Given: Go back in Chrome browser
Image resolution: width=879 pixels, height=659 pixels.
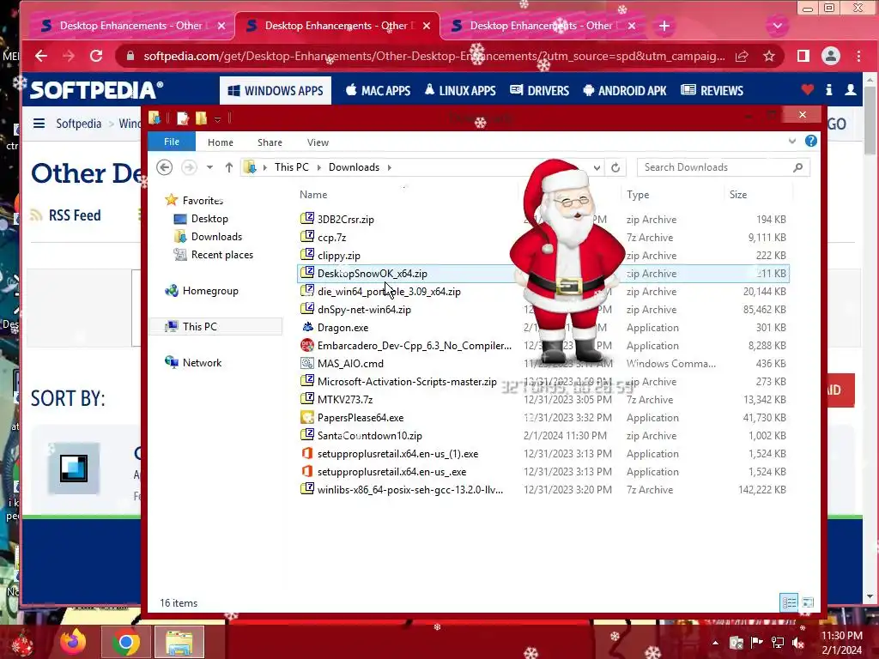Looking at the screenshot, I should pos(41,56).
